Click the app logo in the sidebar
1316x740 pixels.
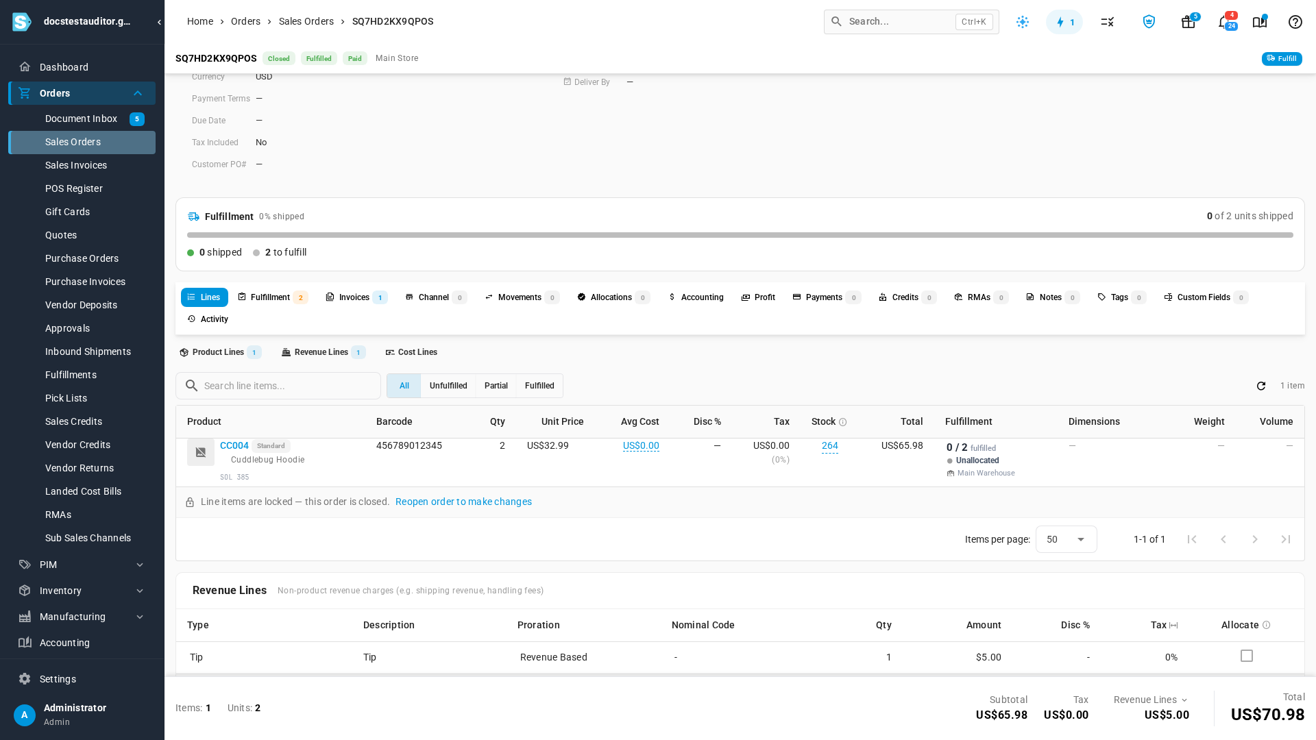tap(22, 22)
